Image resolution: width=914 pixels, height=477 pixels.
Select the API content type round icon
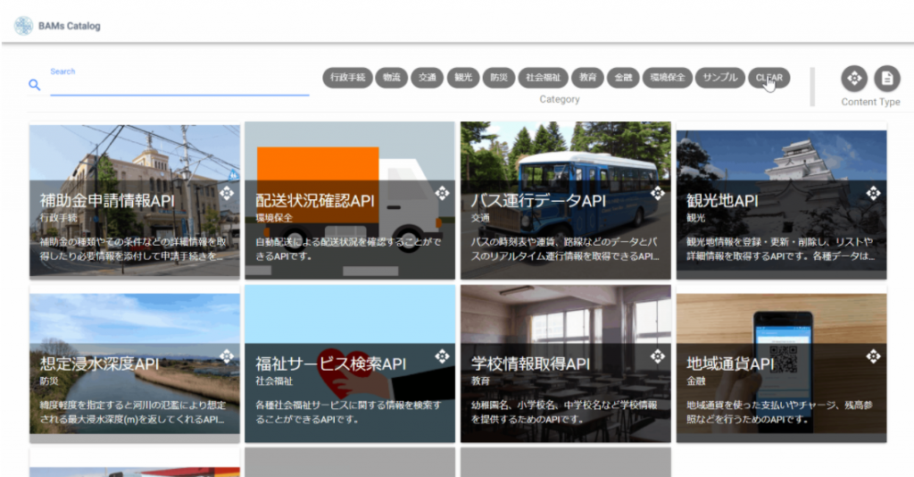click(x=854, y=78)
